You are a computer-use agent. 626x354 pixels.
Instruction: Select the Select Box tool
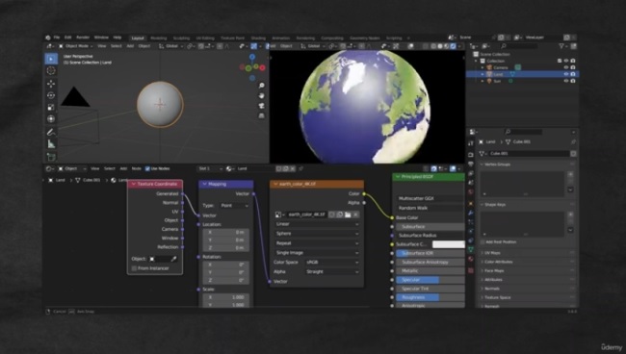coord(51,59)
